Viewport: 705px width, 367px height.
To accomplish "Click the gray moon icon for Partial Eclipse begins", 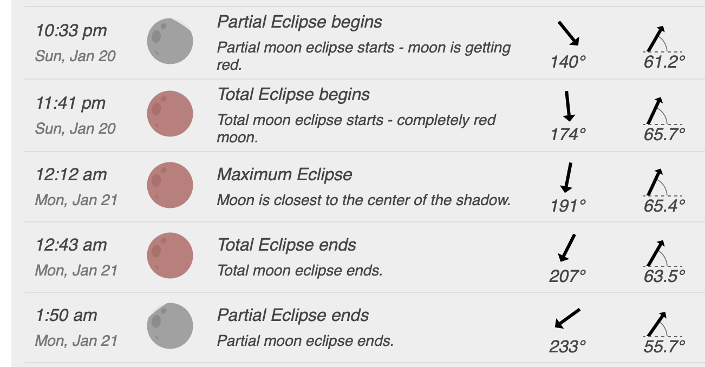I will pyautogui.click(x=170, y=41).
